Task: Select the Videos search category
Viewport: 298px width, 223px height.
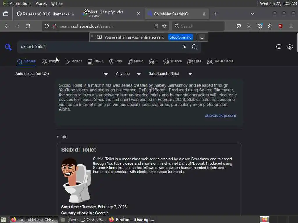Action: (74, 62)
